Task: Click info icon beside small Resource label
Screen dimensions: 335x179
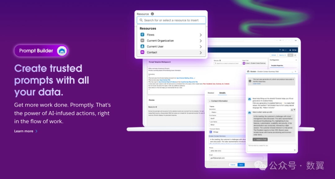Action: coord(220,60)
